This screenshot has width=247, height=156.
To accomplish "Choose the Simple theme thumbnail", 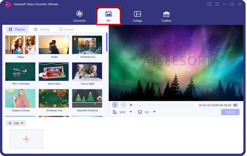I will 54,45.
